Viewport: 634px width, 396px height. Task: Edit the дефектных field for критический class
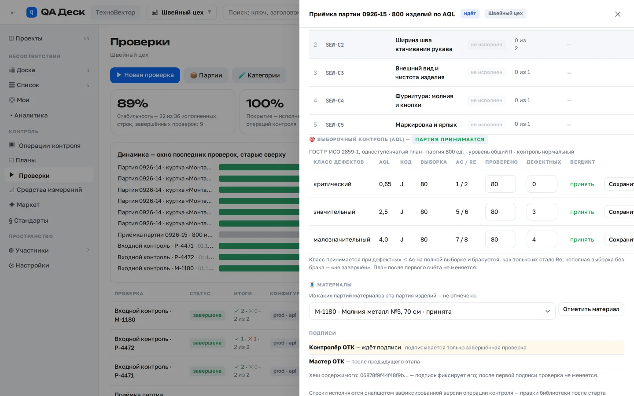(x=542, y=184)
